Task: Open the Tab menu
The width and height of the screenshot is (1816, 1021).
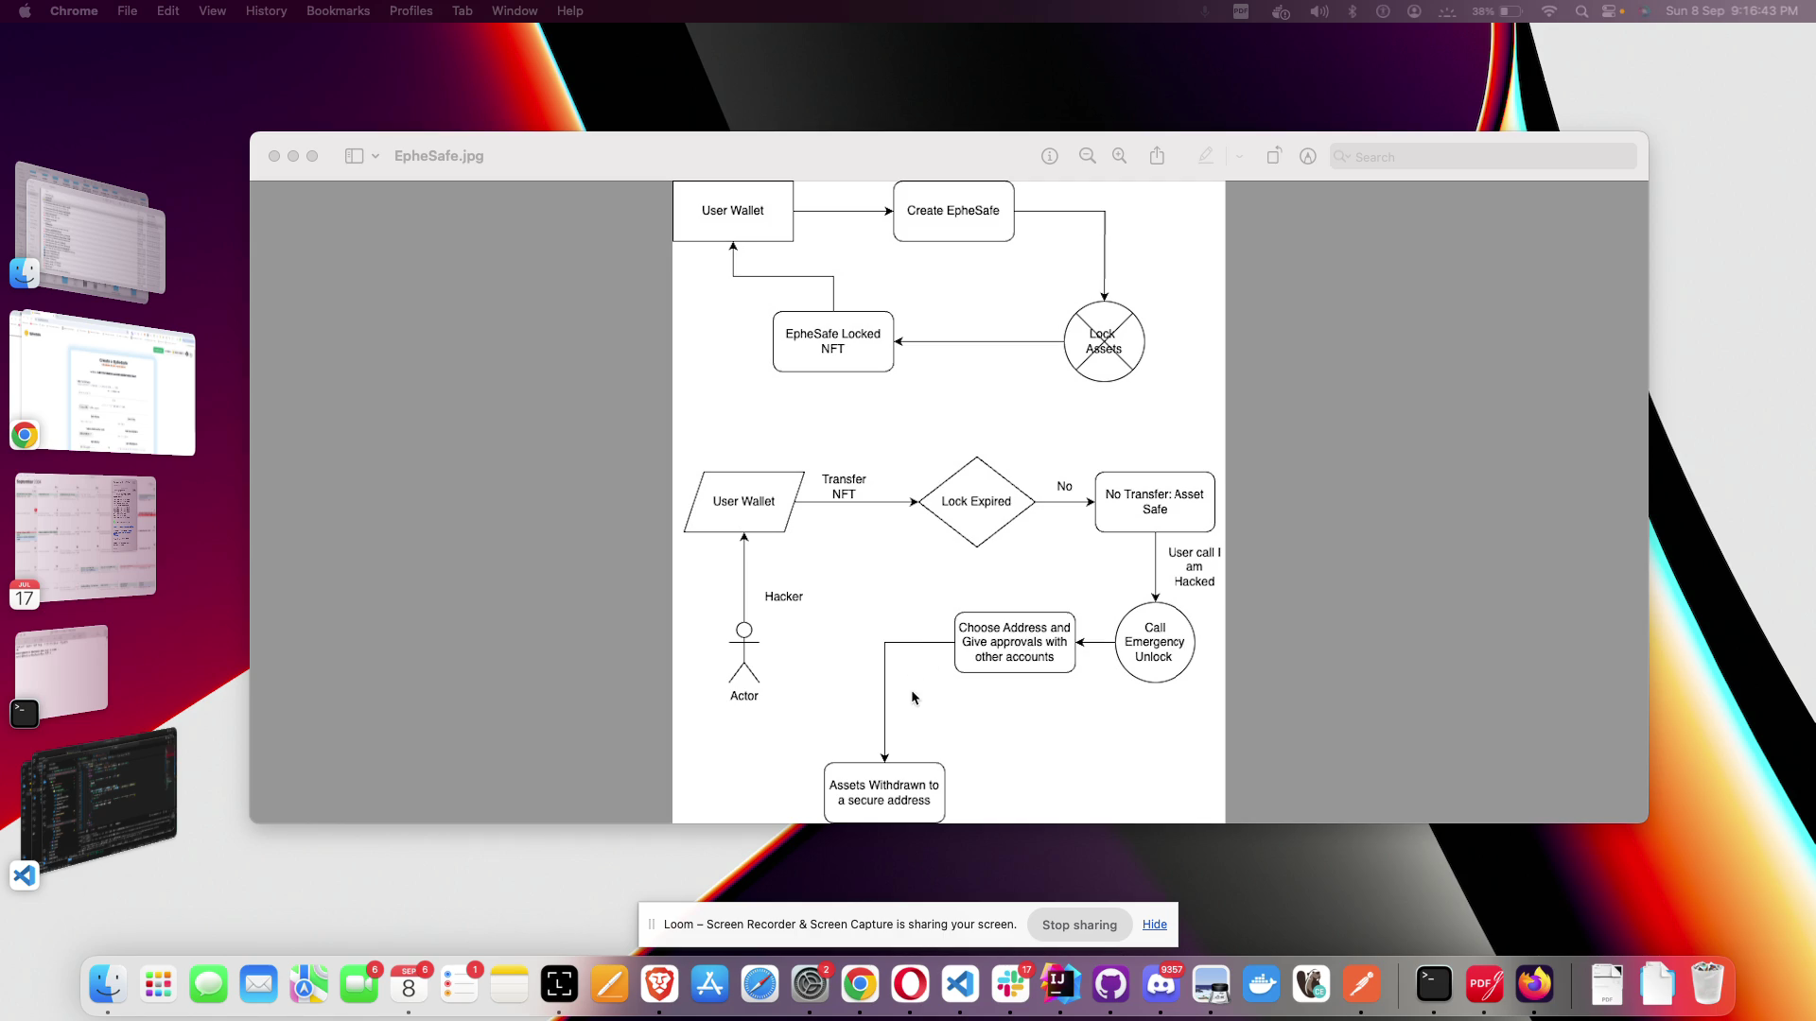Action: [x=463, y=11]
